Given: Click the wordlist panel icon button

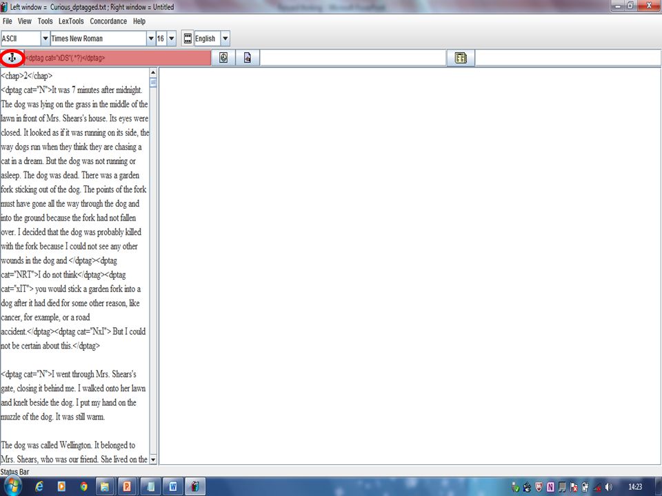Looking at the screenshot, I should click(x=461, y=58).
